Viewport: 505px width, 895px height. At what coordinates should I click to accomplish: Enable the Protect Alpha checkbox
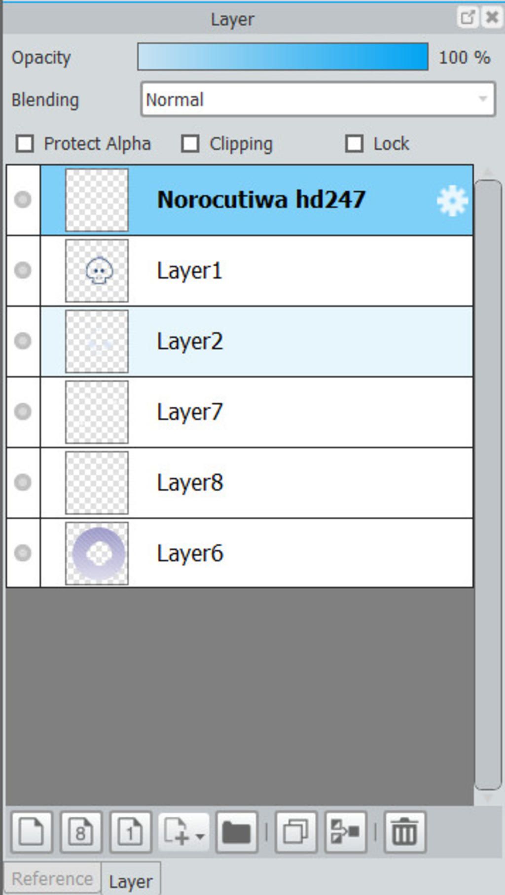point(25,144)
